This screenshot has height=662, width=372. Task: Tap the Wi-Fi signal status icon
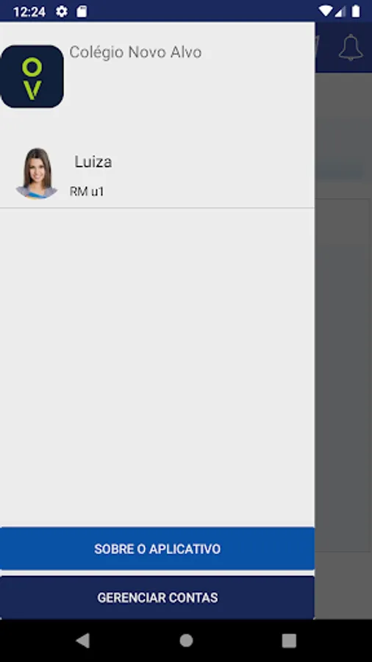(325, 11)
